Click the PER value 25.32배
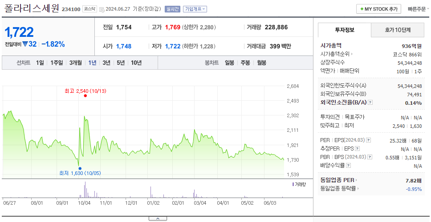Viewport: 431px width, 222px height. (398, 141)
